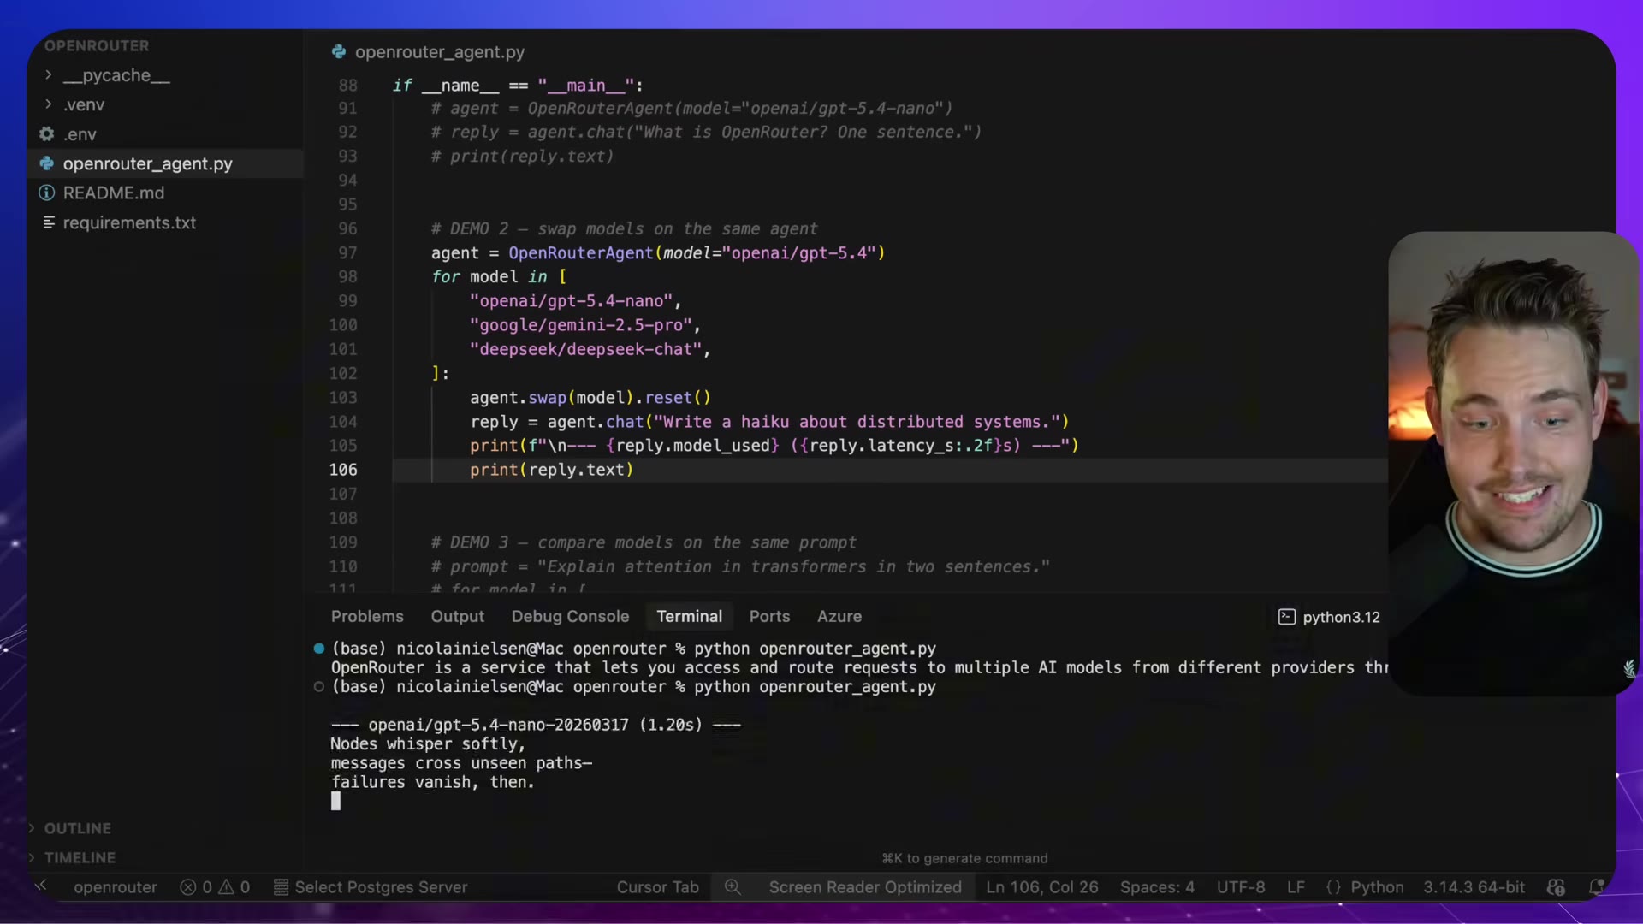The height and width of the screenshot is (924, 1643).
Task: Expand the .venv folder chevron
Action: pyautogui.click(x=48, y=104)
